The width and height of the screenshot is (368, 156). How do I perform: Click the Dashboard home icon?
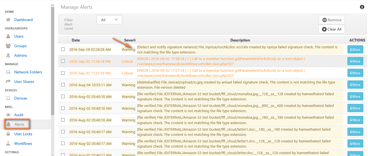tap(8, 20)
